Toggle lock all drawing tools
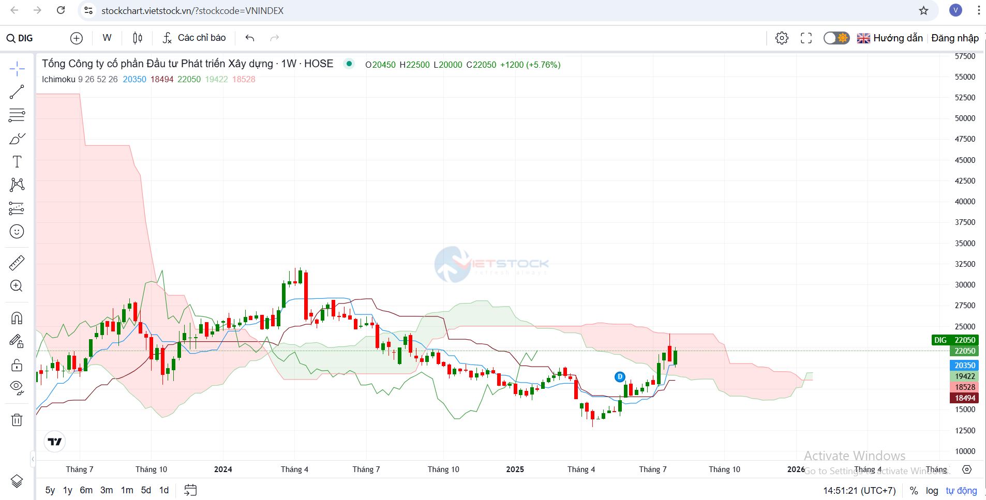 click(17, 365)
